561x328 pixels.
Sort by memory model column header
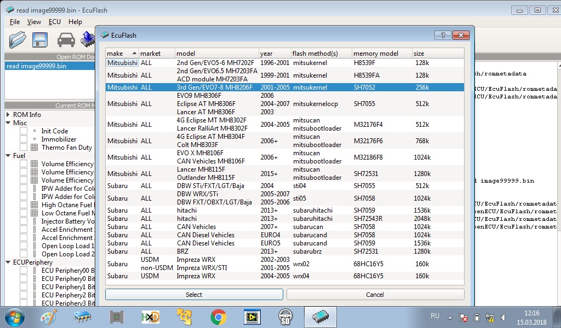(x=382, y=53)
